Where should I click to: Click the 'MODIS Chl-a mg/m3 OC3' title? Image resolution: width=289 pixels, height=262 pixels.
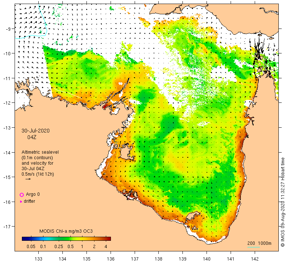[66, 231]
